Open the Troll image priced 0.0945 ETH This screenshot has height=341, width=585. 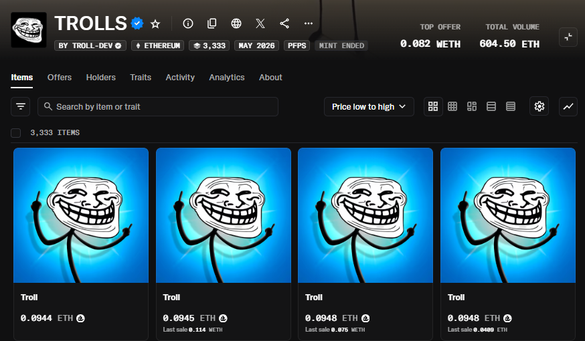224,215
